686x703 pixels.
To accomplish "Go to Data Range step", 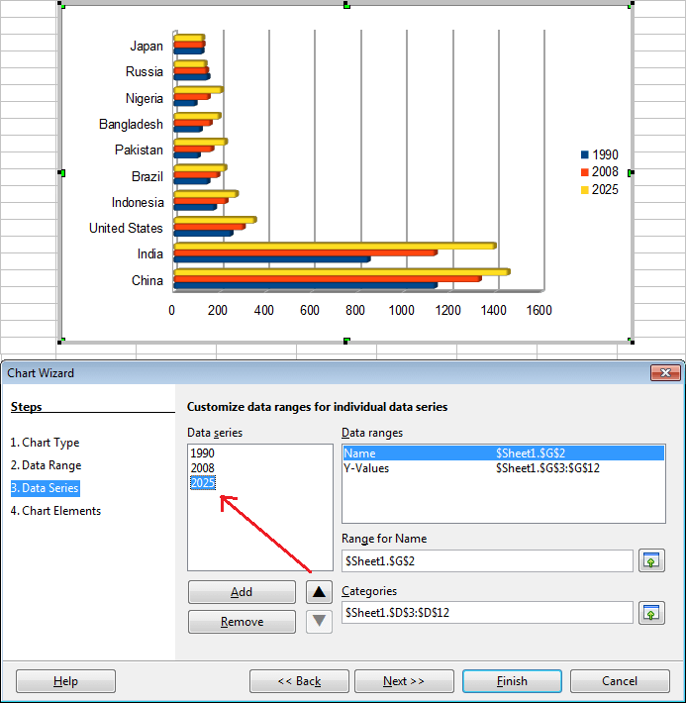I will [46, 465].
